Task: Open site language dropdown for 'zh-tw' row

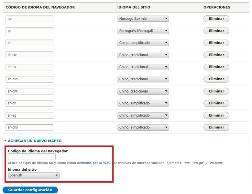Action: click(143, 55)
